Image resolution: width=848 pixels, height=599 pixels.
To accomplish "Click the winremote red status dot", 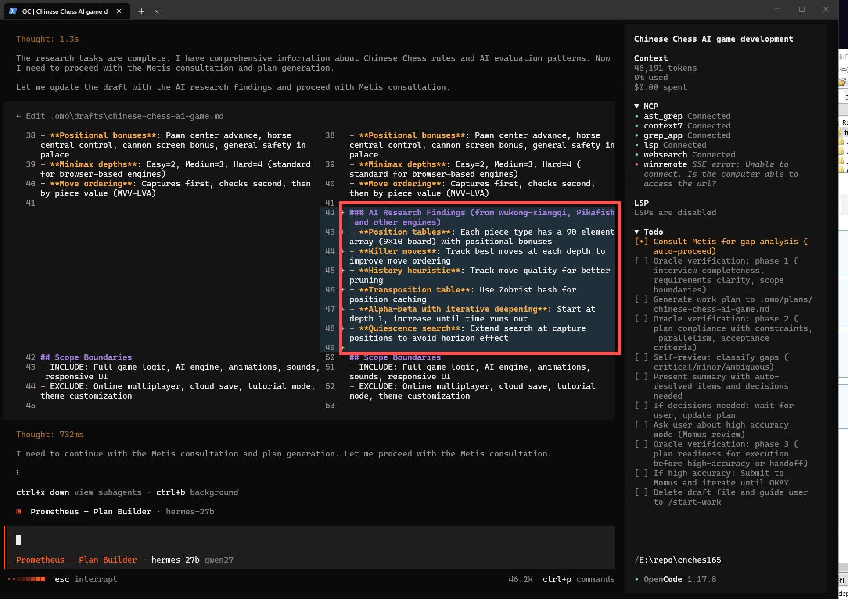I will pyautogui.click(x=636, y=164).
